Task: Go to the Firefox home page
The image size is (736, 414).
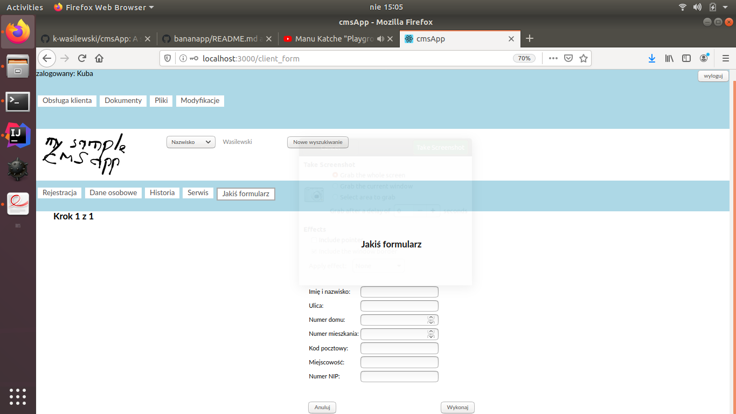Action: 99,58
